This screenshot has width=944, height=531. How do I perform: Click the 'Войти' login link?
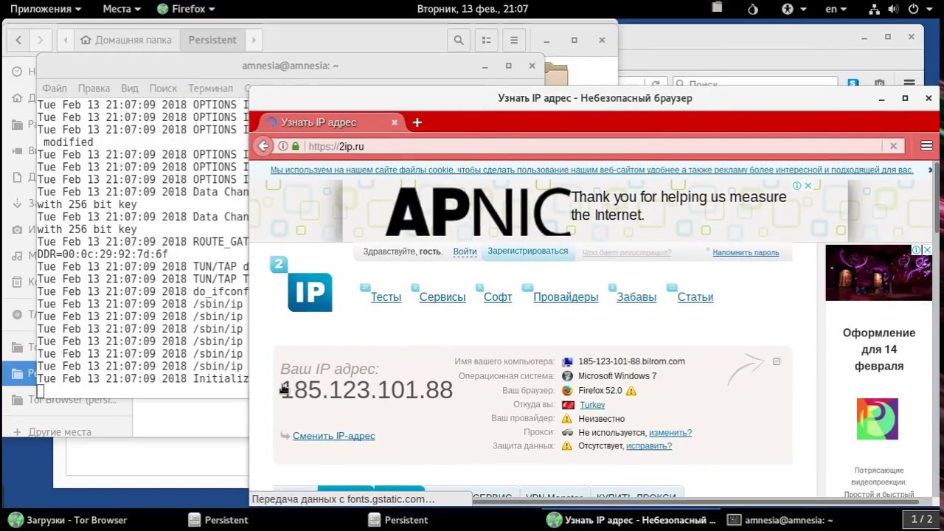(x=465, y=251)
